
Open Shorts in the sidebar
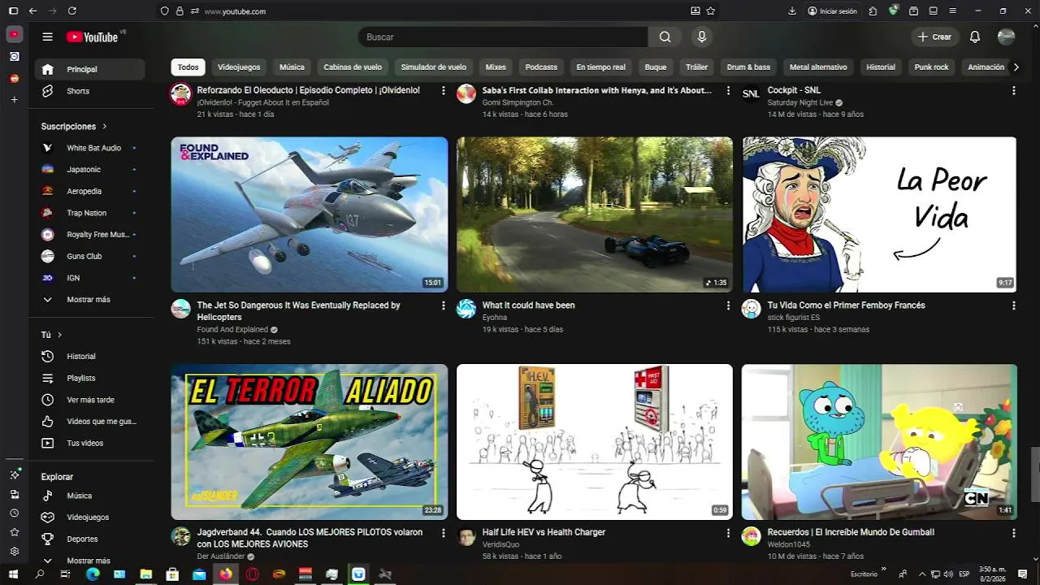point(89,91)
